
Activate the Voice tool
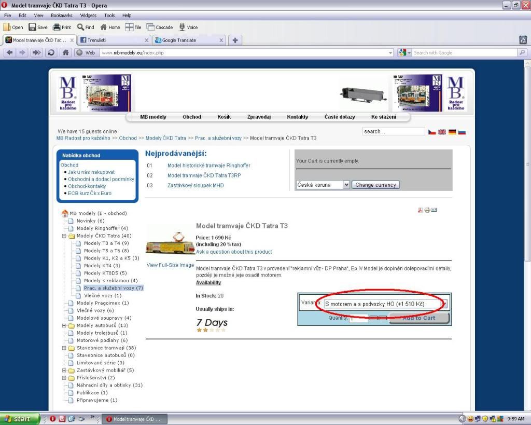[188, 27]
